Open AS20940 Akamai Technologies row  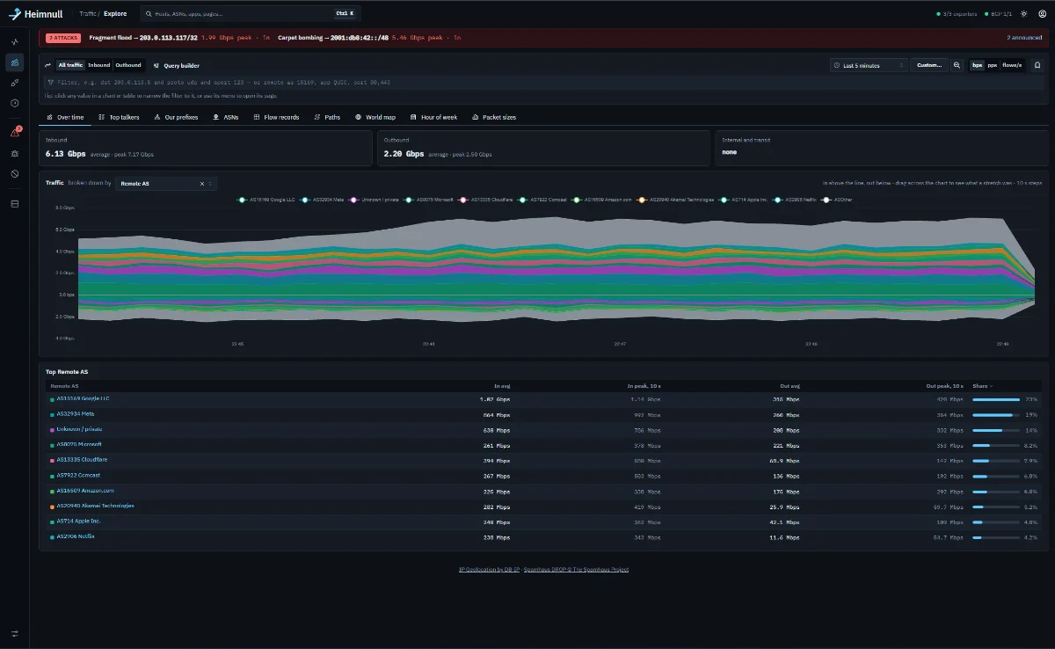543,507
